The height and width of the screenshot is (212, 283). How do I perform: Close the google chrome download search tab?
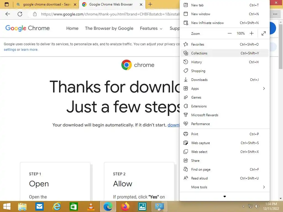point(75,4)
